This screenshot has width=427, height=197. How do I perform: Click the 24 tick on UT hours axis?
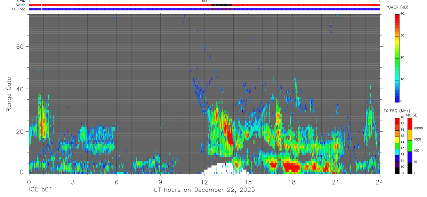pos(379,182)
